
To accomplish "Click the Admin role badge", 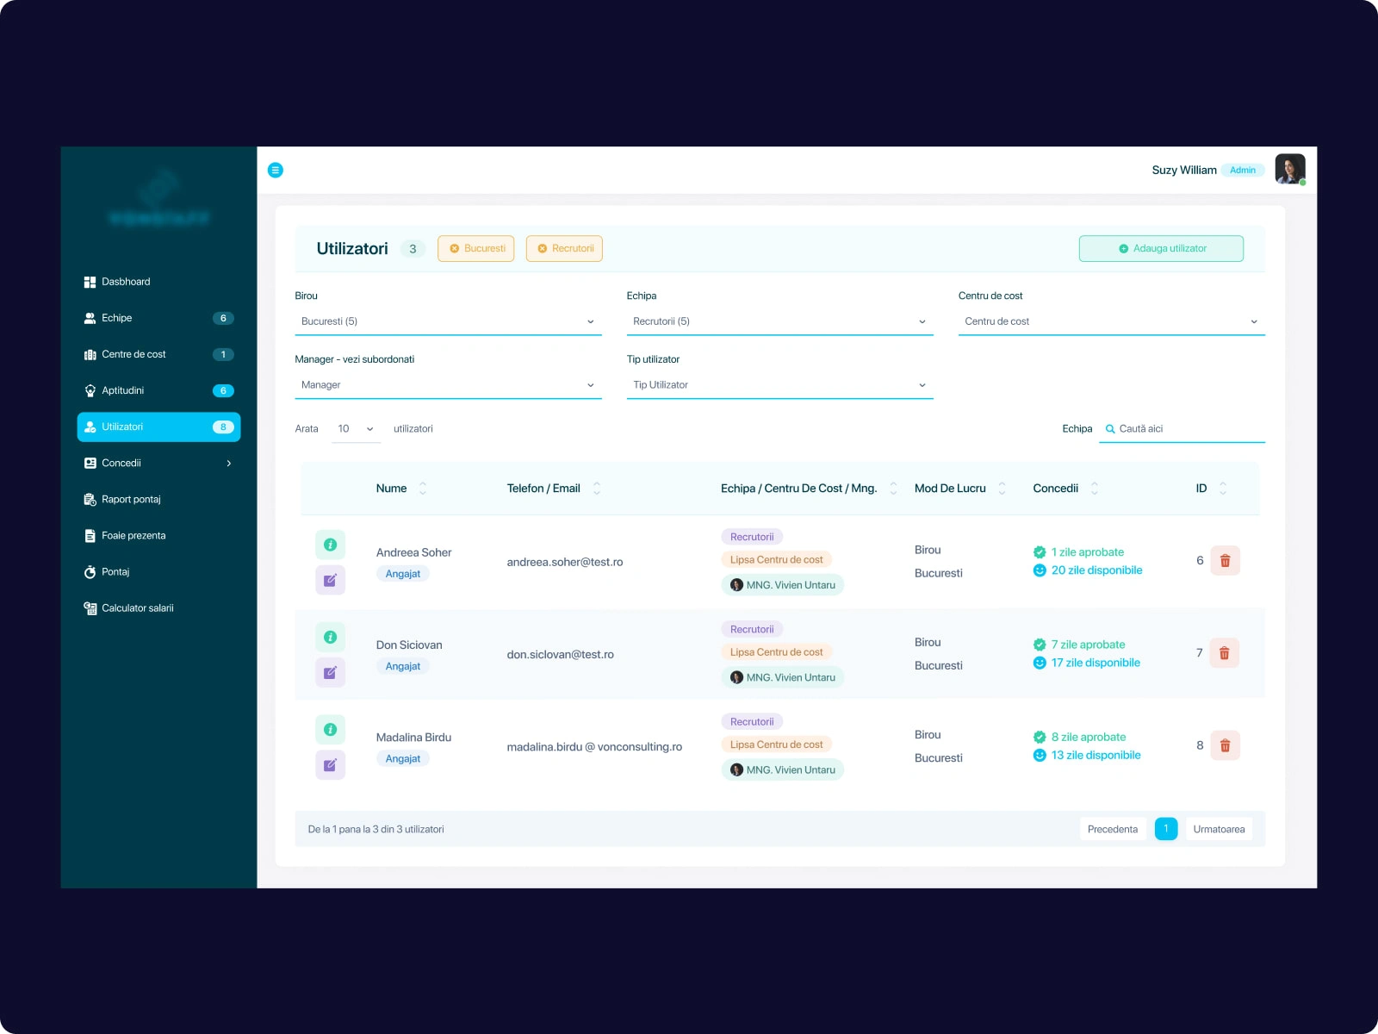I will (1243, 170).
